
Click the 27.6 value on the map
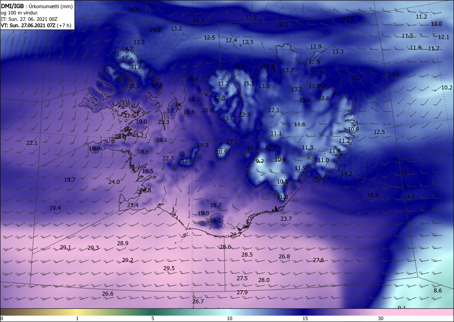point(318,260)
